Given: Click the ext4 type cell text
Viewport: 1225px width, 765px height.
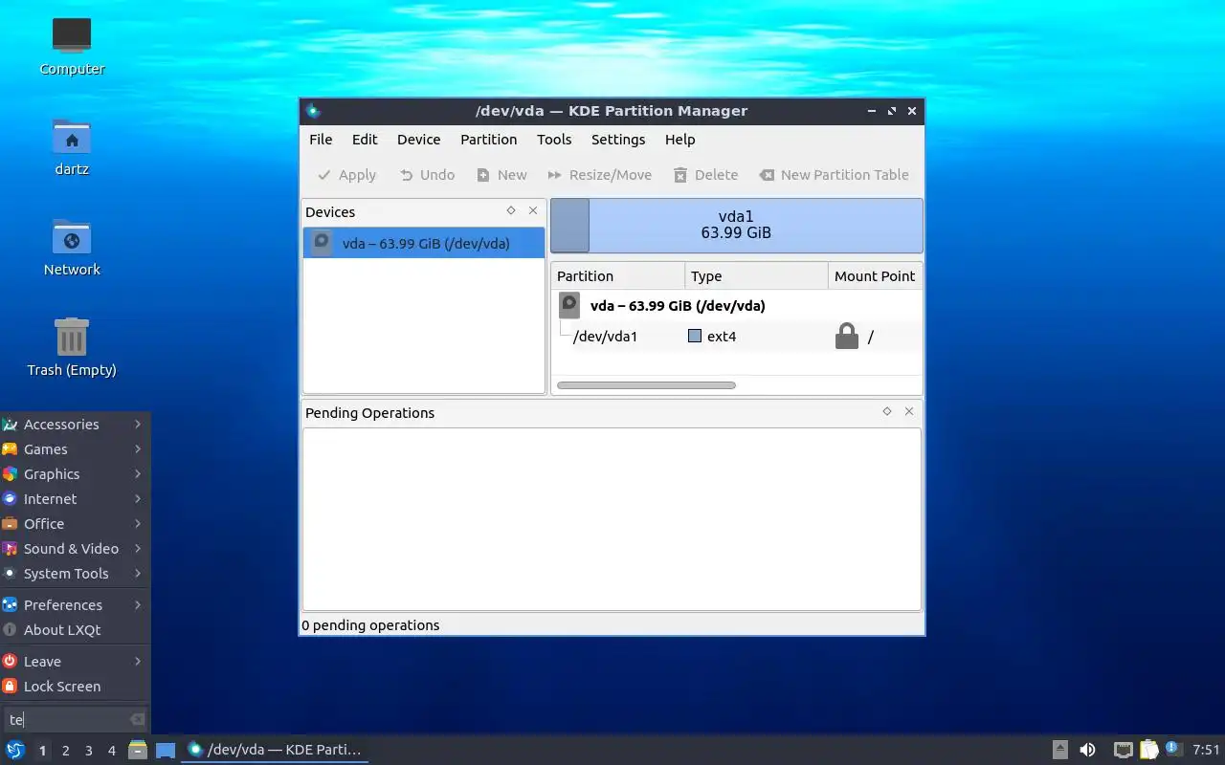Looking at the screenshot, I should tap(722, 337).
